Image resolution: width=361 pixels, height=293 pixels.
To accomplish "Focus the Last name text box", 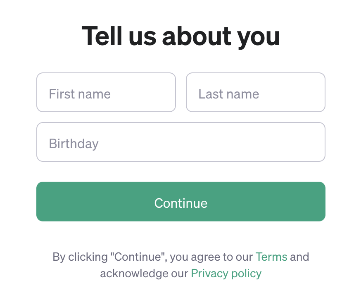I will [255, 92].
